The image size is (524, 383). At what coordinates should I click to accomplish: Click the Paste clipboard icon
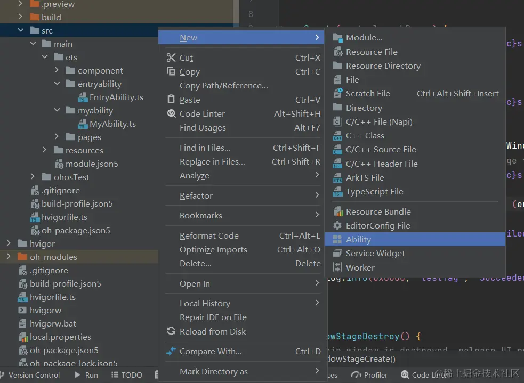171,99
